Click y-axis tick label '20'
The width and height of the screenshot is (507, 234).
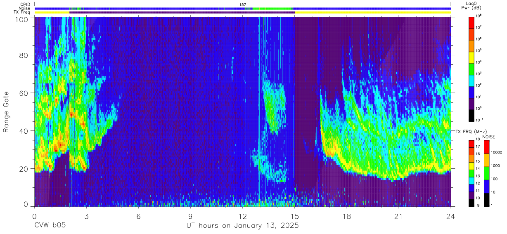[x=24, y=169]
